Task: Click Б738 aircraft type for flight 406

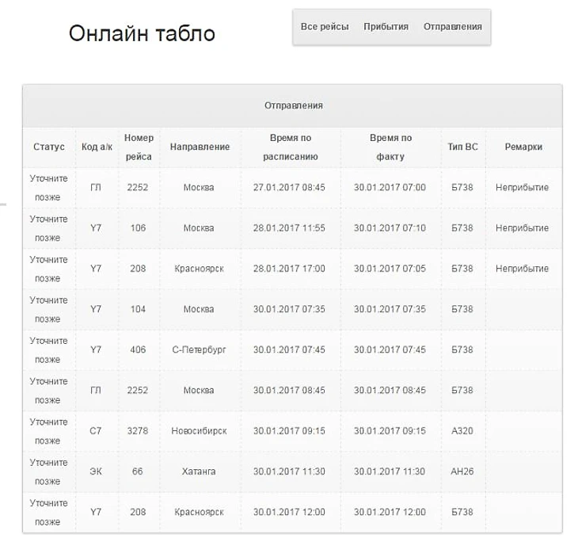Action: 462,349
